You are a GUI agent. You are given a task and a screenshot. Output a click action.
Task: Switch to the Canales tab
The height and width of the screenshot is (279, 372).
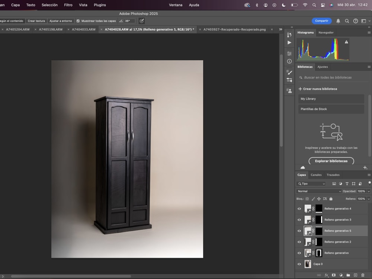[316, 175]
